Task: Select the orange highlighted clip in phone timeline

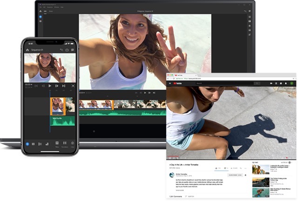Action: pos(57,106)
